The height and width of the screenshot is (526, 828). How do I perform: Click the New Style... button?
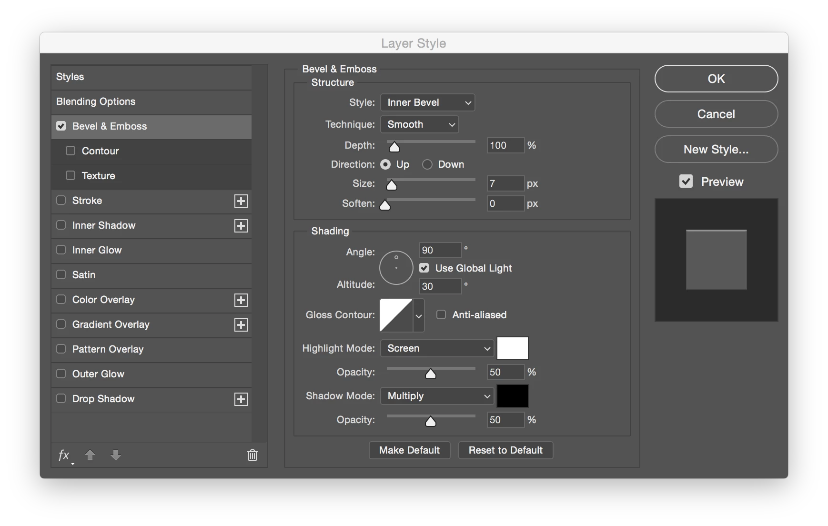pos(716,149)
